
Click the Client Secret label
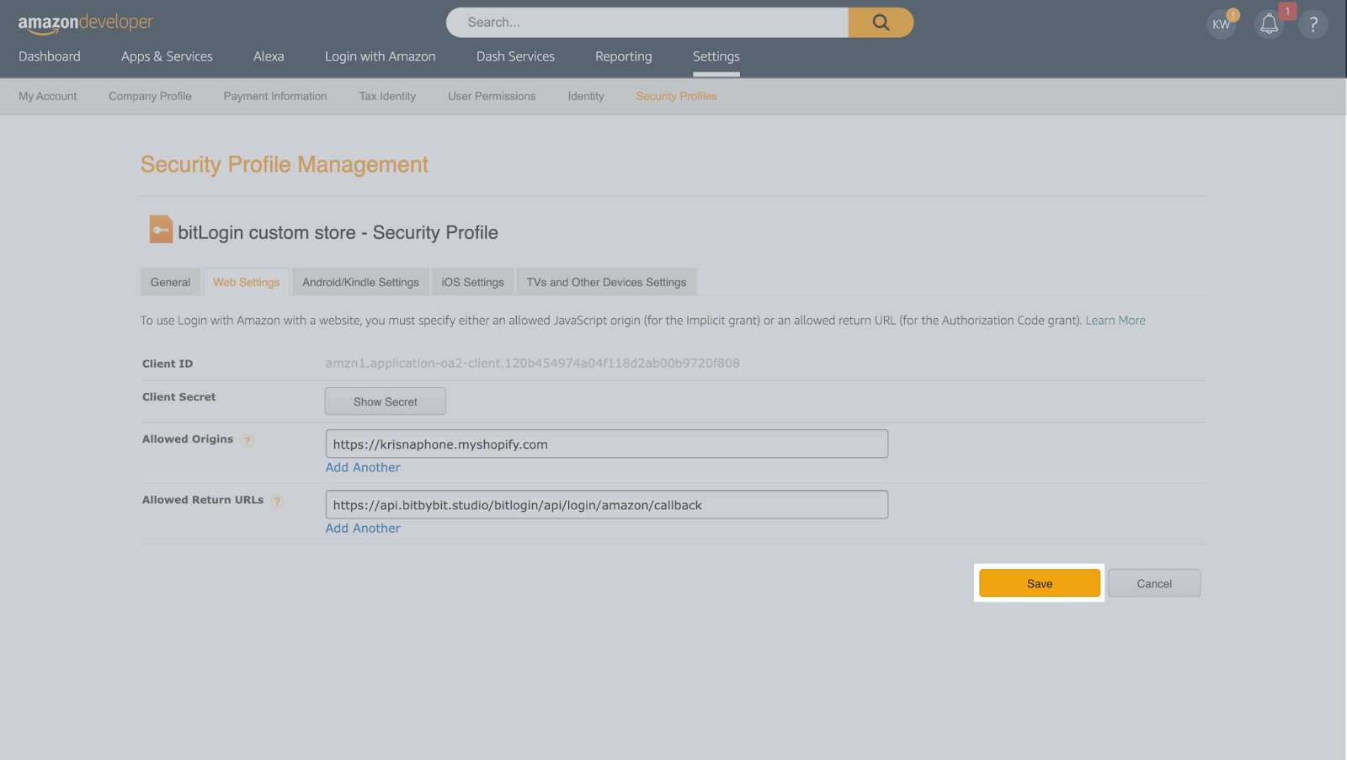(179, 397)
